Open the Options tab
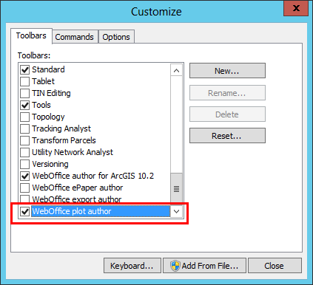 point(116,37)
